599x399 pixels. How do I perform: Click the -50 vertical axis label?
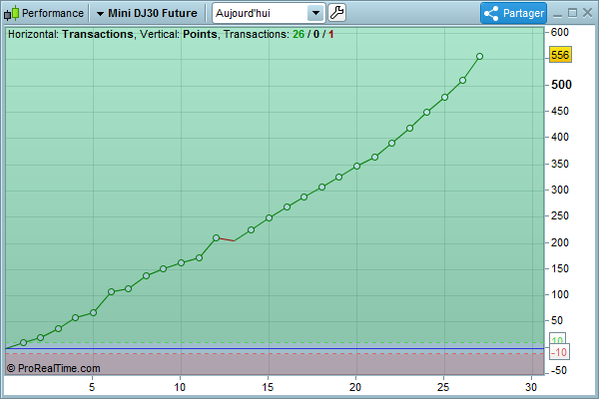[x=558, y=370]
